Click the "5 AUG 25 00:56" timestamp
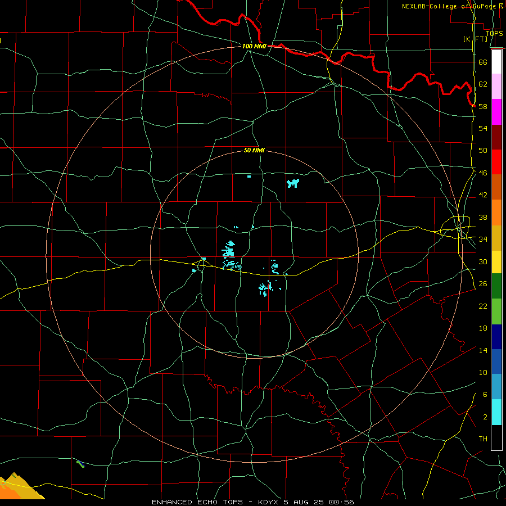The width and height of the screenshot is (506, 506). (x=319, y=502)
